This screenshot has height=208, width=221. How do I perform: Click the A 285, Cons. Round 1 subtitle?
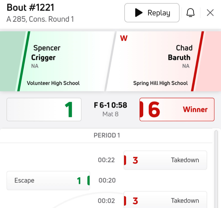(x=40, y=19)
